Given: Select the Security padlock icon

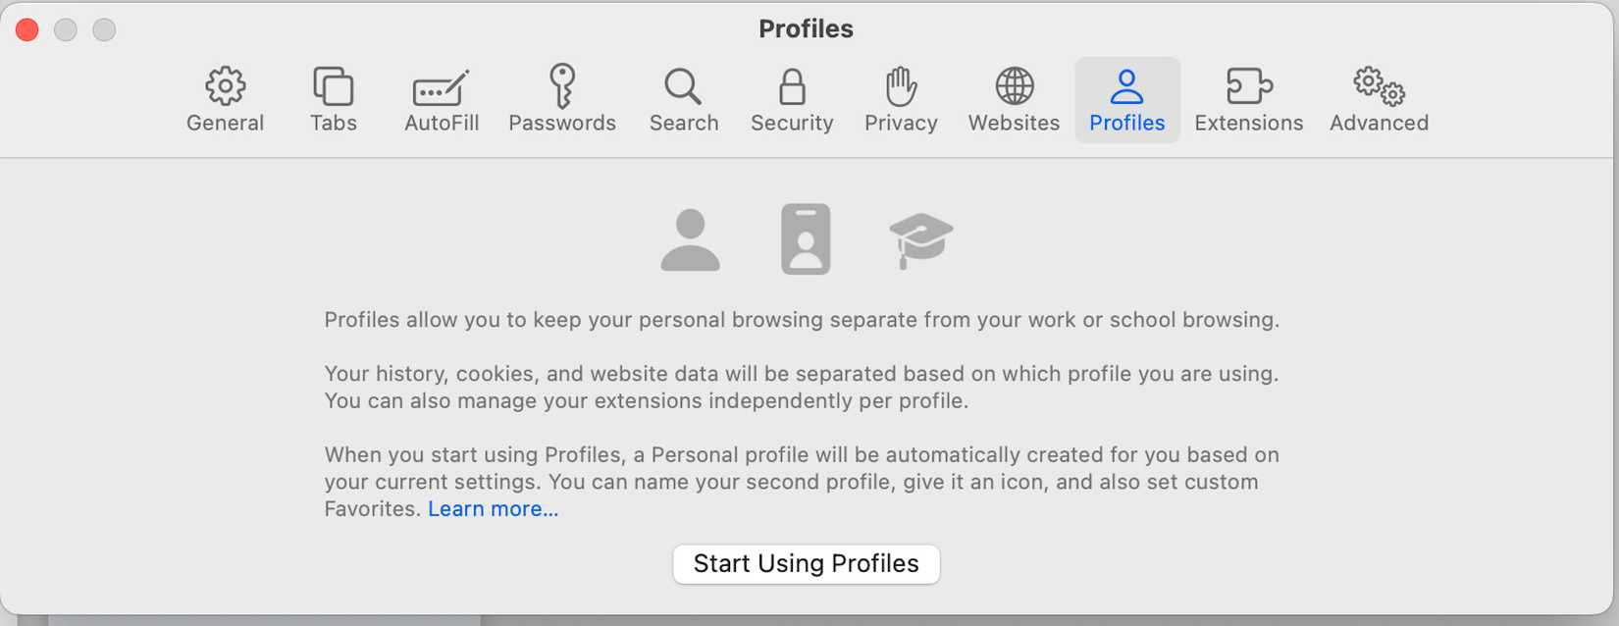Looking at the screenshot, I should [791, 98].
